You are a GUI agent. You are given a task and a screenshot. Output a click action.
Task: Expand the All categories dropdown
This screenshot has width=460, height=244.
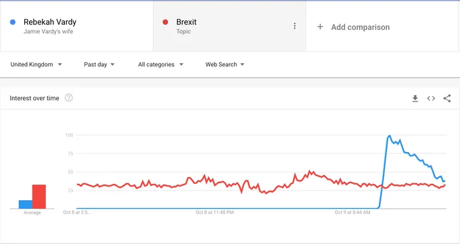point(161,64)
